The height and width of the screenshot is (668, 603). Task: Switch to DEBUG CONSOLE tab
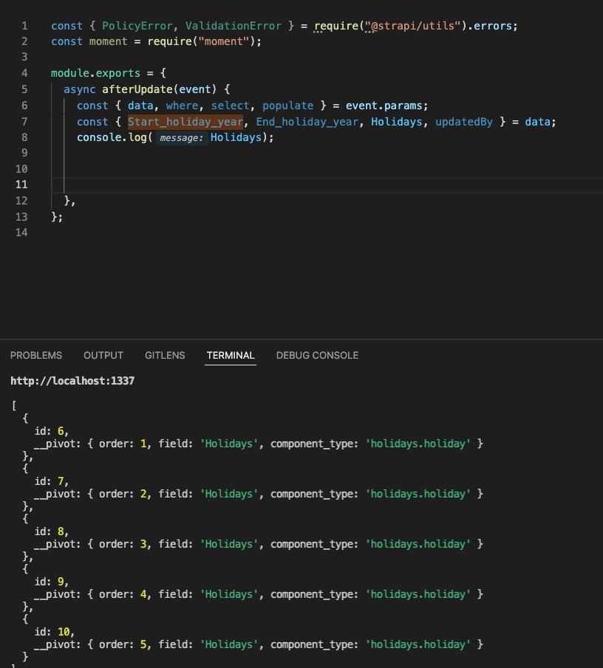pos(317,355)
